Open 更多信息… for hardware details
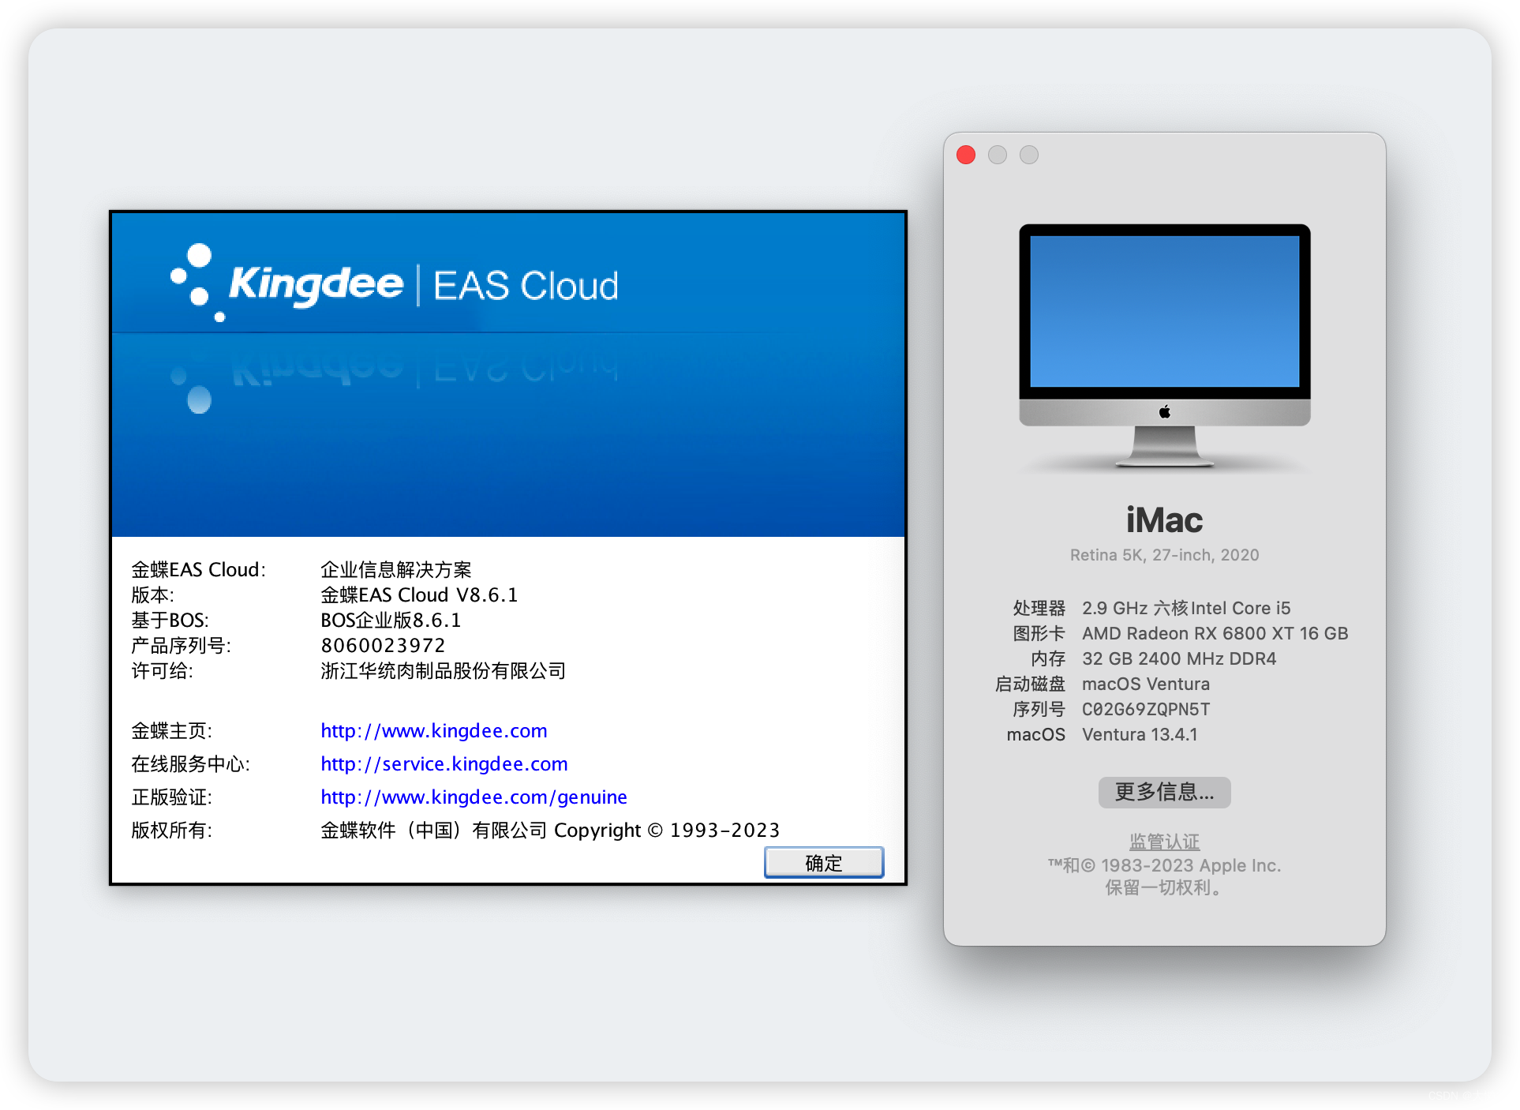This screenshot has width=1520, height=1110. 1163,792
